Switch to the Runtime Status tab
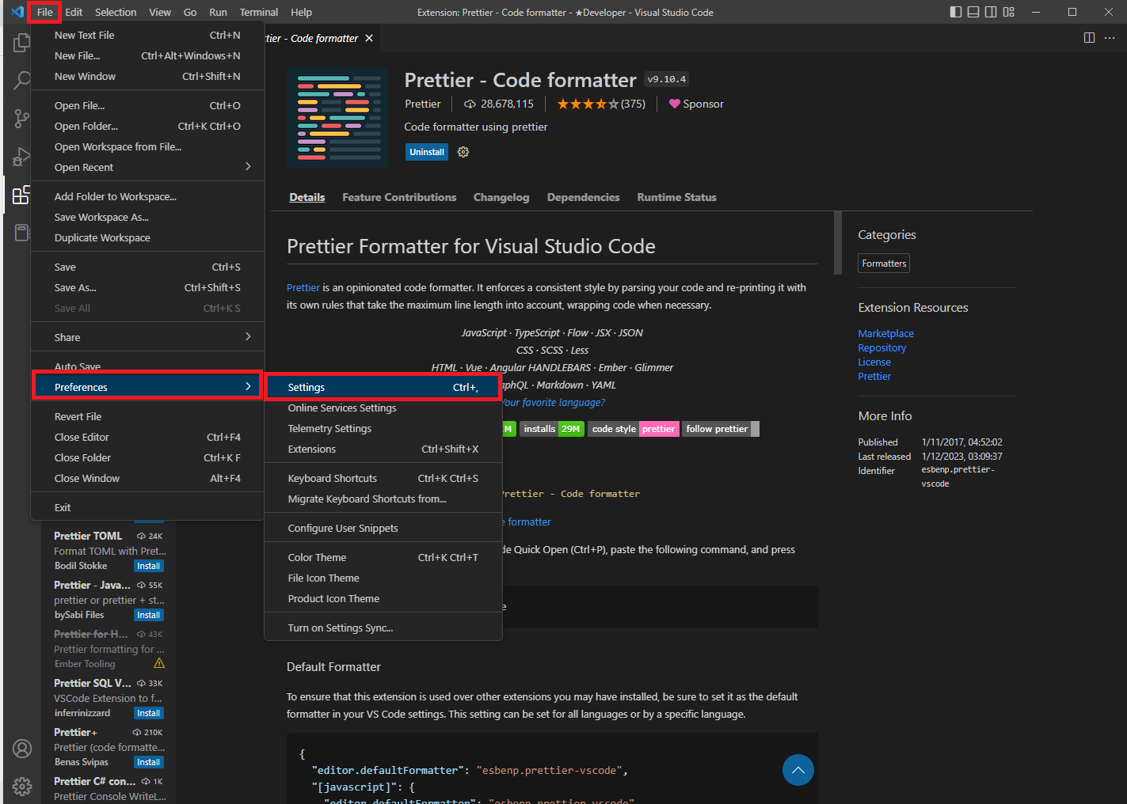Image resolution: width=1127 pixels, height=804 pixels. coord(676,197)
